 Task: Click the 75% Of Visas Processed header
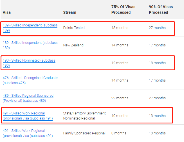click(x=121, y=10)
